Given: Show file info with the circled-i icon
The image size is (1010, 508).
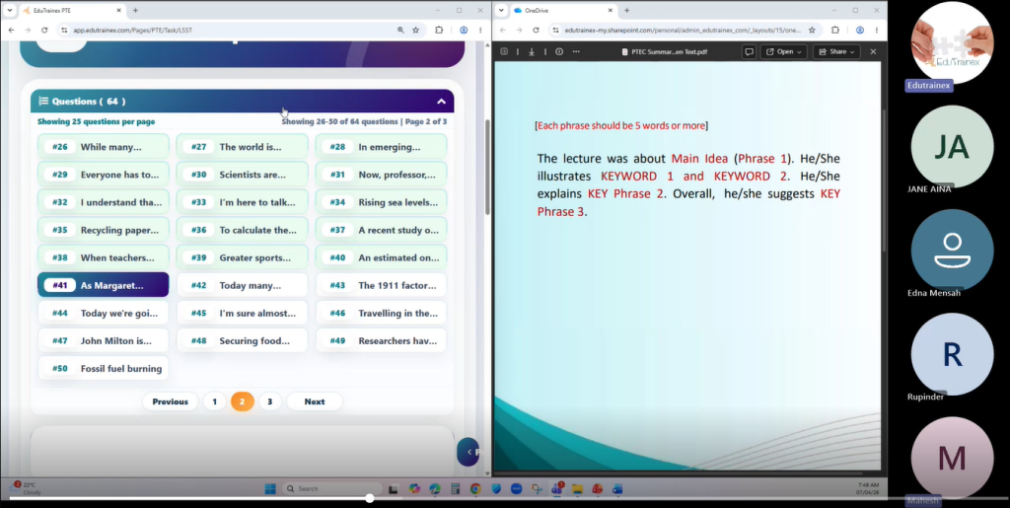Looking at the screenshot, I should coord(559,51).
